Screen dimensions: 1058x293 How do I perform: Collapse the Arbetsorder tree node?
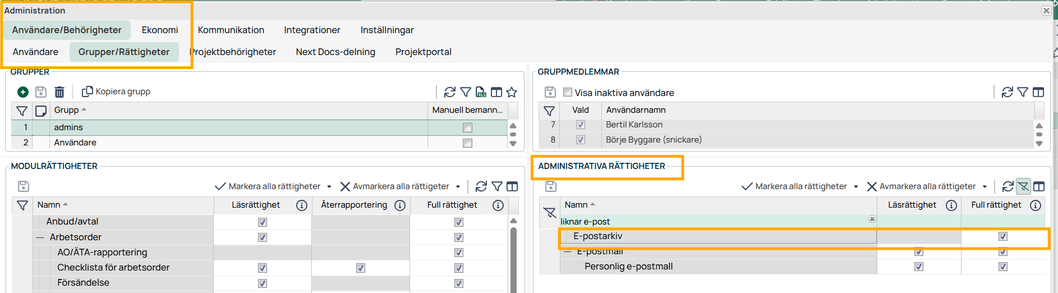click(40, 237)
